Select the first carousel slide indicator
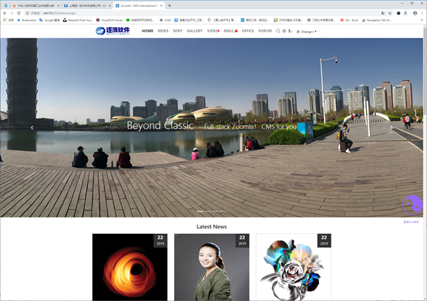Image resolution: width=427 pixels, height=301 pixels. pyautogui.click(x=200, y=211)
